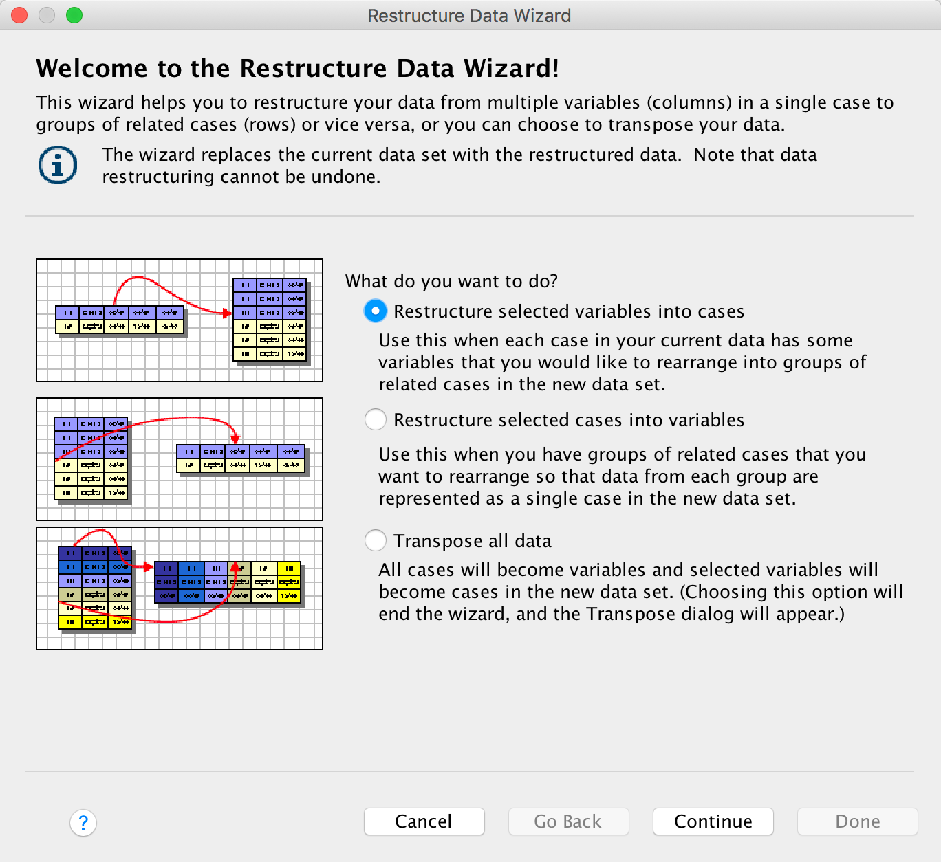941x862 pixels.
Task: Minimize the window with the gray button
Action: click(47, 15)
